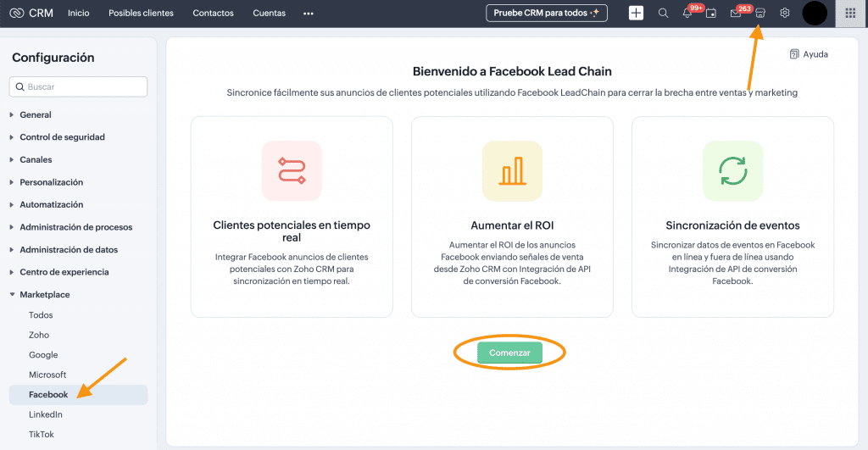Click Bienvenido a Facebook Lead Chain heading
The height and width of the screenshot is (450, 868).
[x=512, y=71]
